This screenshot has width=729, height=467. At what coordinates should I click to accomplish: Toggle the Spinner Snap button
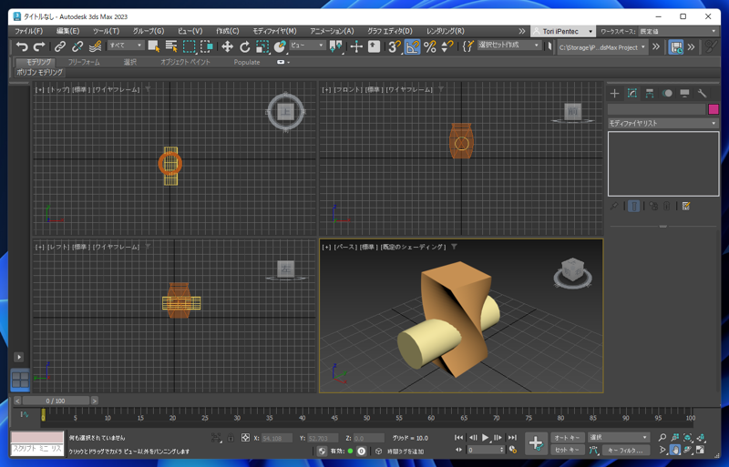pos(447,46)
